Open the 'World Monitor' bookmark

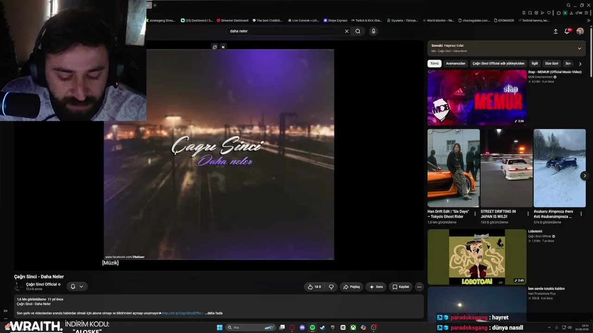coord(438,20)
